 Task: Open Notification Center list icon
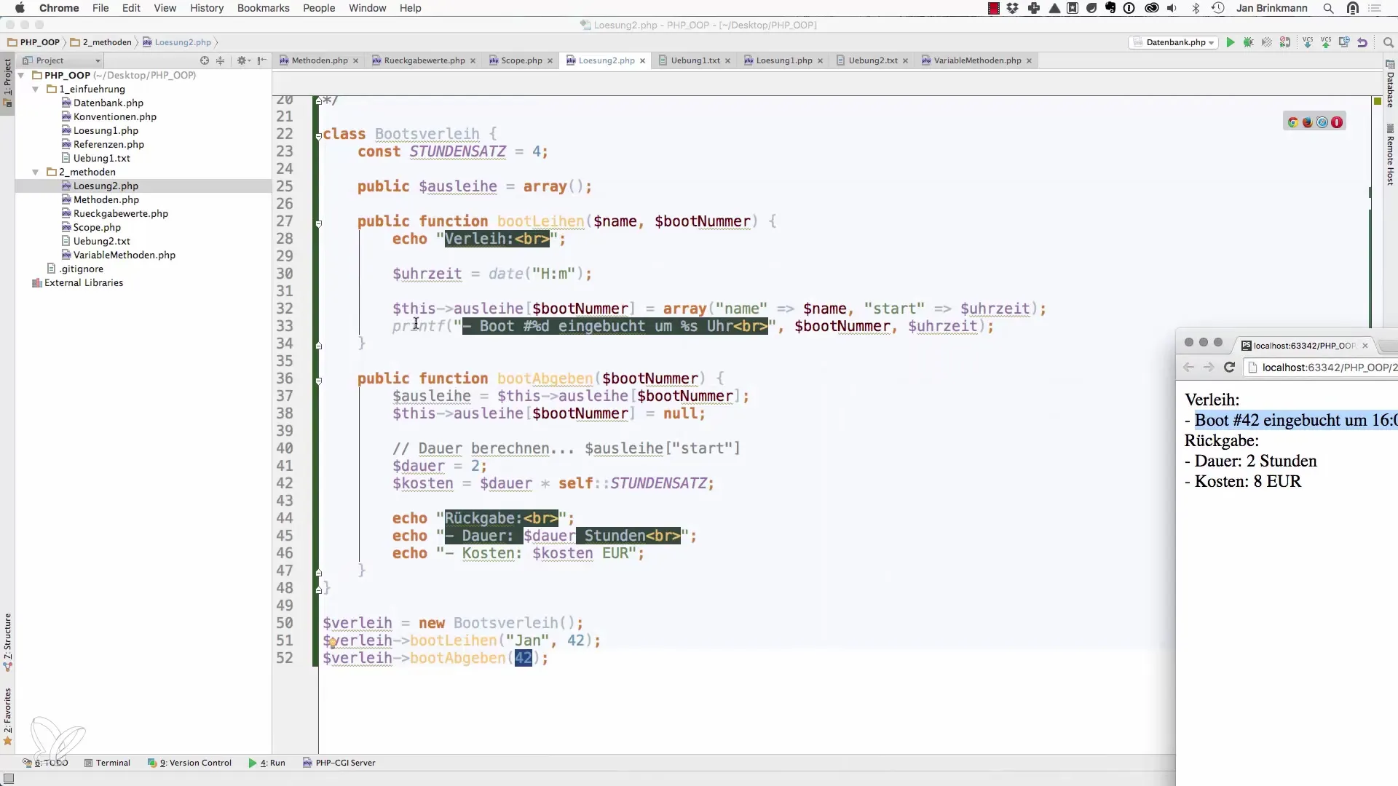coord(1375,8)
